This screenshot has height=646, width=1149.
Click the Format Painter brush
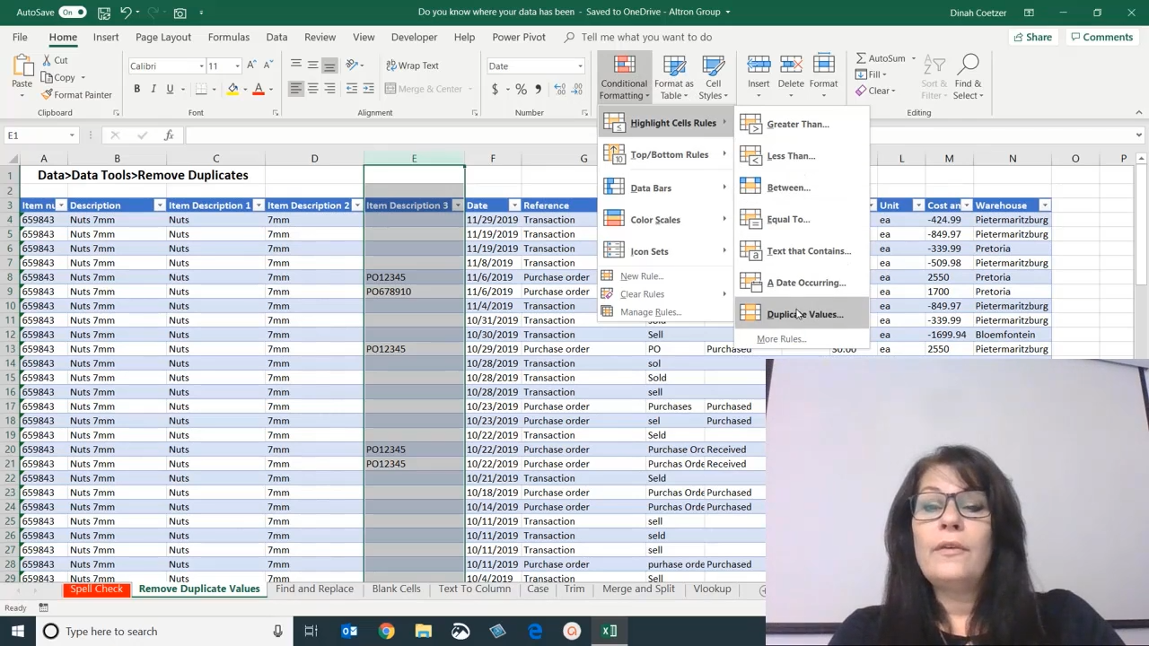pyautogui.click(x=76, y=94)
